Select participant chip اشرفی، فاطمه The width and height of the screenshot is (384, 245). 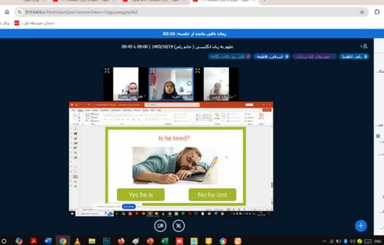coord(272,57)
